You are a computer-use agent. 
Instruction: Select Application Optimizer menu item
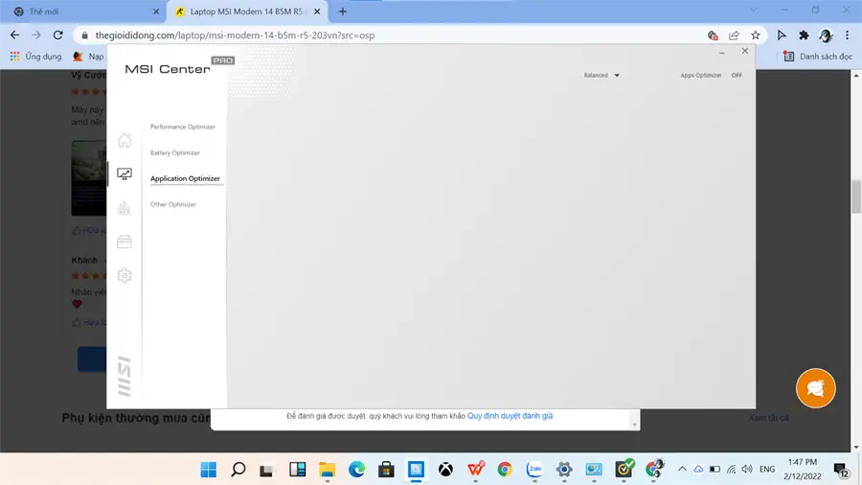(185, 178)
